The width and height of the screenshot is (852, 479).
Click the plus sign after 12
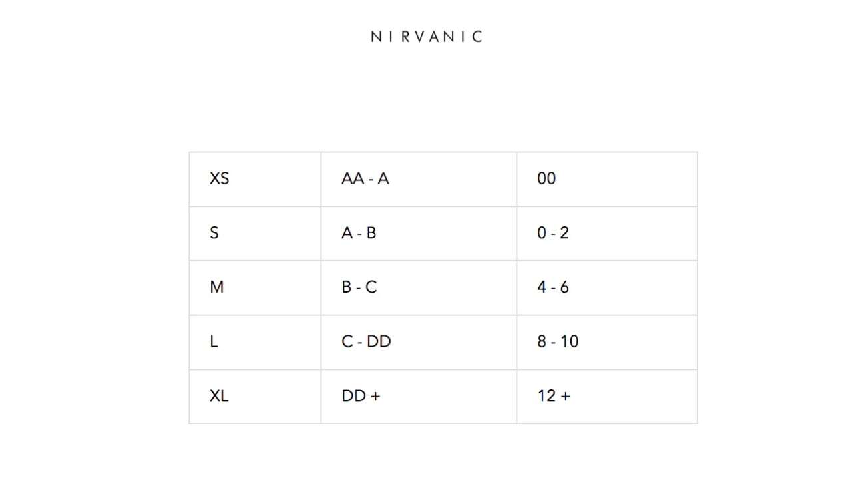tap(565, 397)
